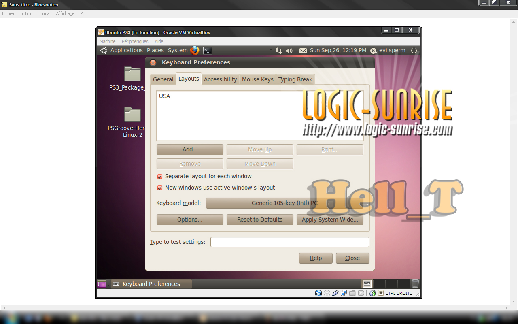This screenshot has width=518, height=324.
Task: Select the highlighted first workspace in the switcher
Action: tap(367, 283)
